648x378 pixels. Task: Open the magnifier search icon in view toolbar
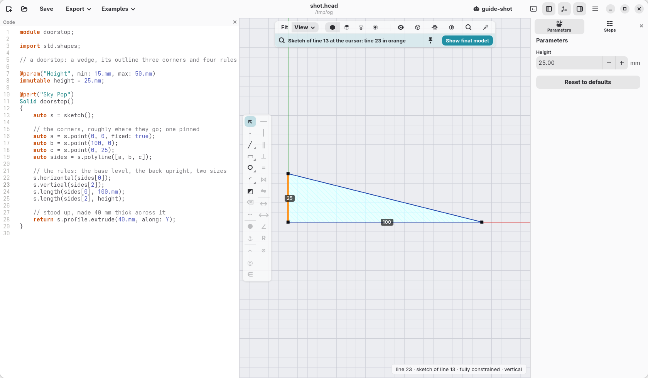468,27
